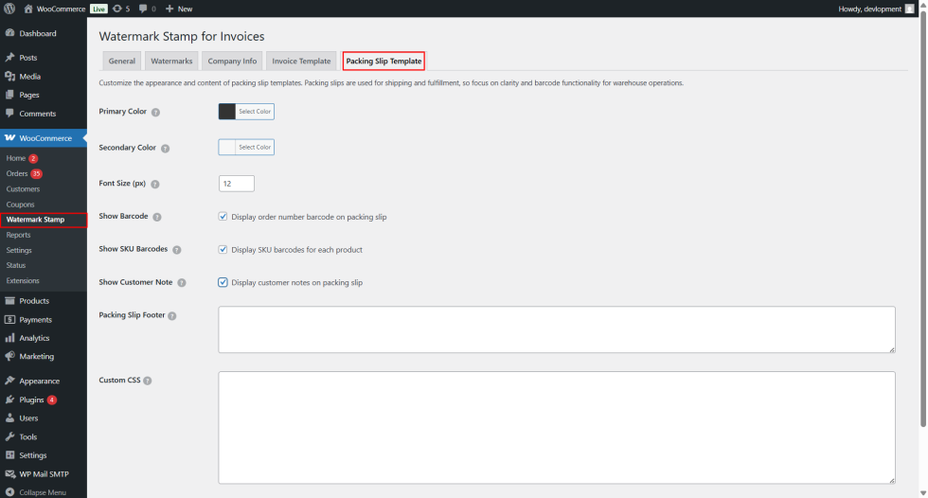The image size is (928, 498).
Task: Click the Collapse Menu arrow icon
Action: (9, 492)
